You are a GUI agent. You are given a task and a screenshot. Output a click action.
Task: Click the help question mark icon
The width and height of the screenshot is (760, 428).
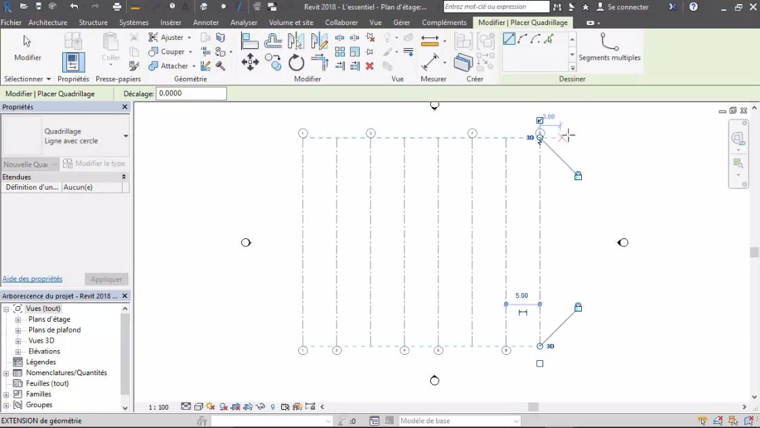pyautogui.click(x=694, y=7)
